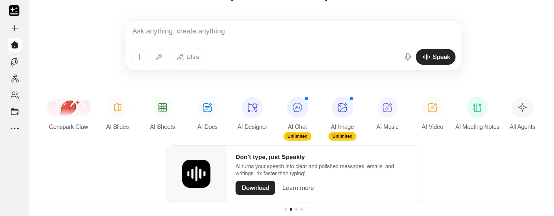Launch the AI Music agent
The image size is (554, 216).
point(387,114)
